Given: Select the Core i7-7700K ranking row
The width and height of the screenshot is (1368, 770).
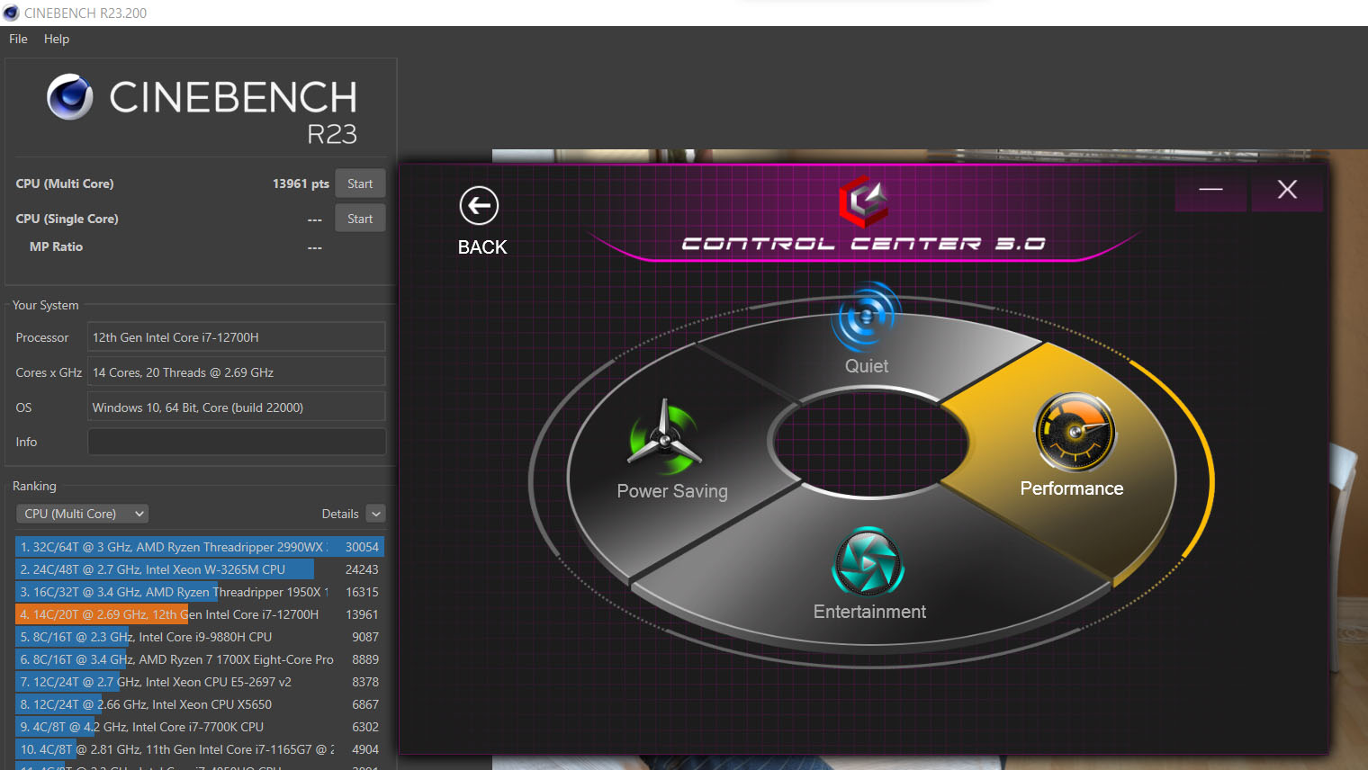Looking at the screenshot, I should tap(200, 727).
